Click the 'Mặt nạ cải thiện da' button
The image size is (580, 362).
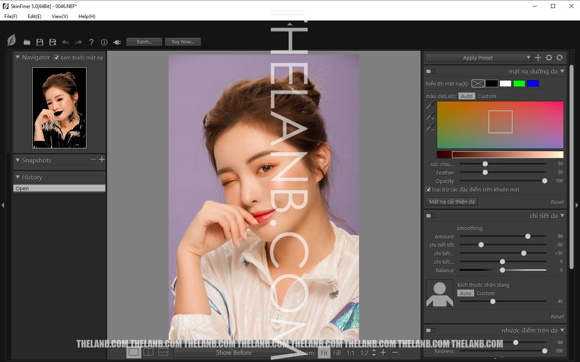pyautogui.click(x=452, y=202)
